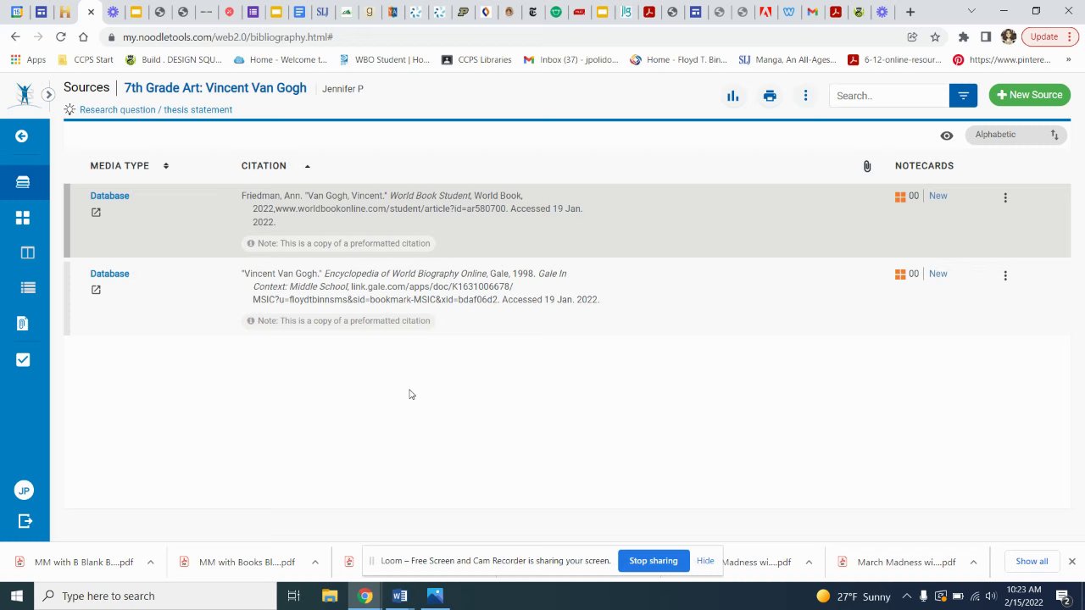Open a new Chrome tab with plus
The width and height of the screenshot is (1085, 610).
coord(910,12)
